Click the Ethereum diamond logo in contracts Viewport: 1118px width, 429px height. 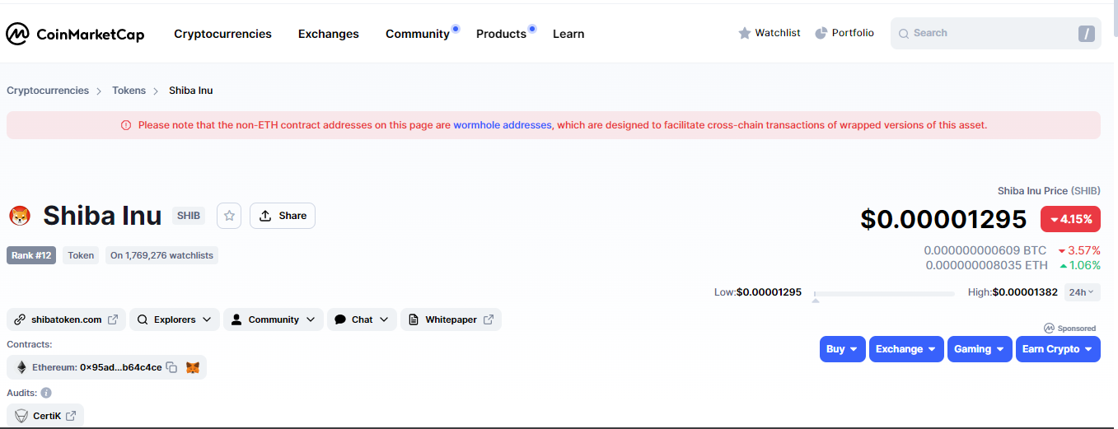[21, 367]
